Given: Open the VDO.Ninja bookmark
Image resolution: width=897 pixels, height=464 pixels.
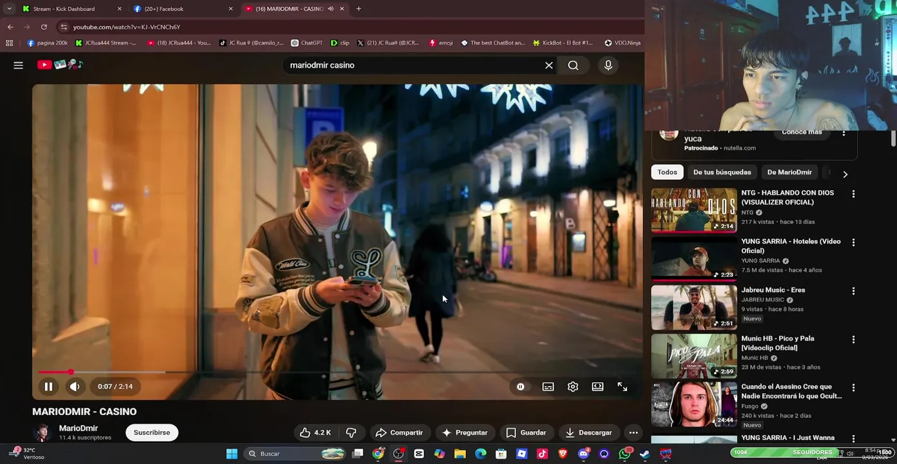Looking at the screenshot, I should point(622,43).
